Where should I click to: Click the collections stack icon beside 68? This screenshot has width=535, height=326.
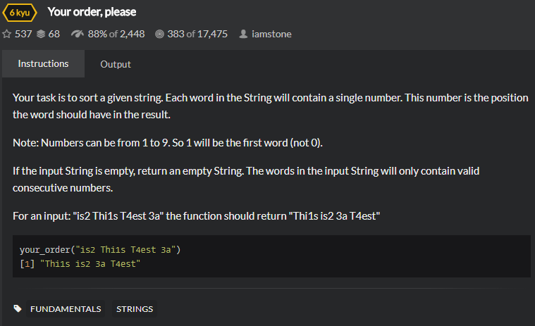point(41,34)
